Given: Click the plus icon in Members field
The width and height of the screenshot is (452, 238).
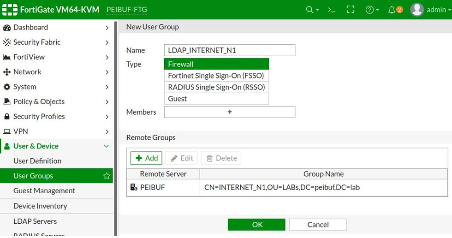Looking at the screenshot, I should click(230, 112).
